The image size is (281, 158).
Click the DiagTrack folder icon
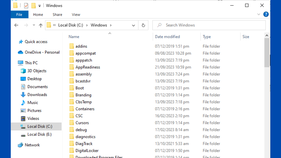click(x=72, y=144)
